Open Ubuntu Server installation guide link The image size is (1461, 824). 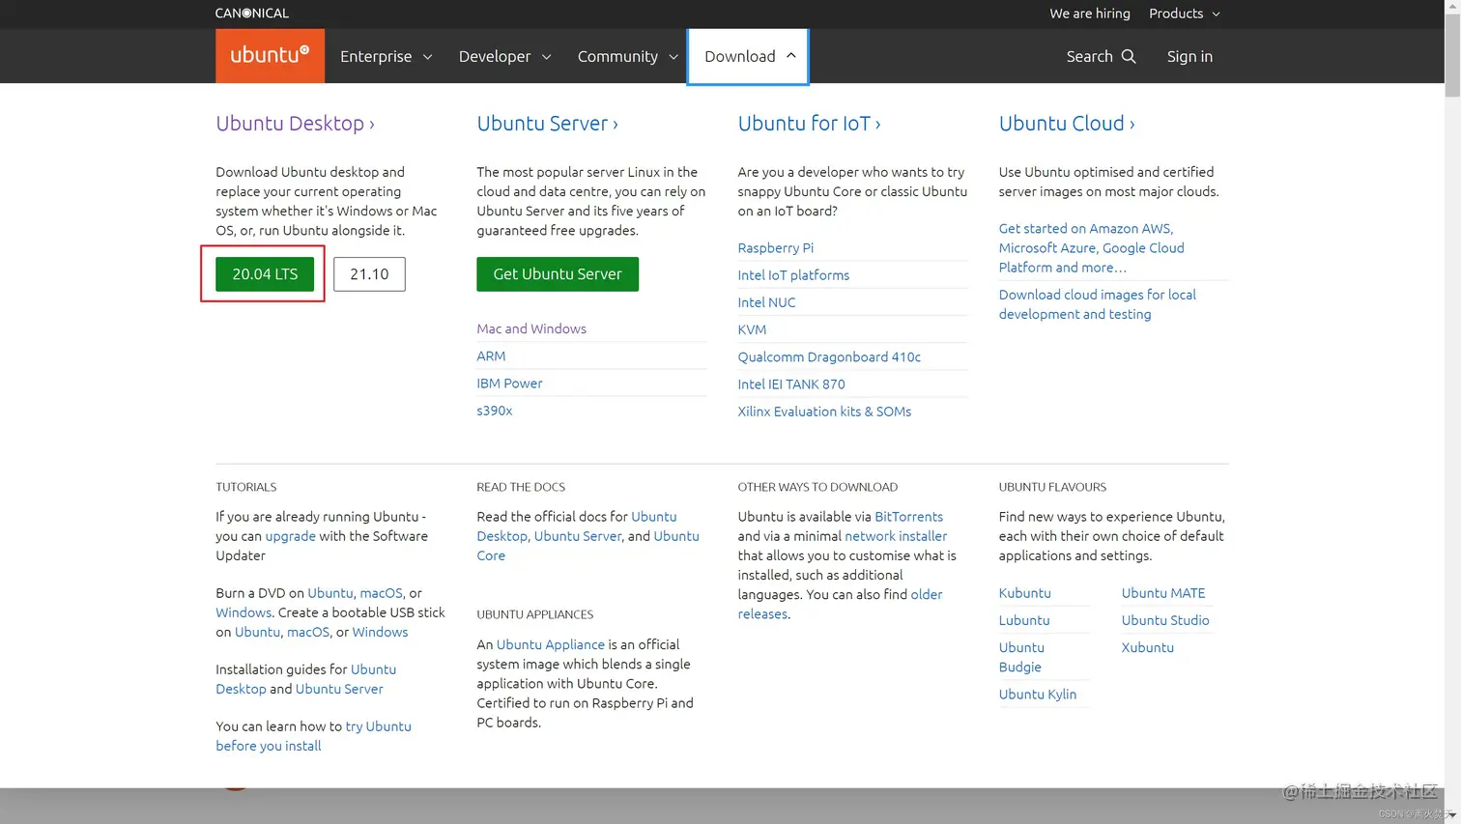(339, 689)
